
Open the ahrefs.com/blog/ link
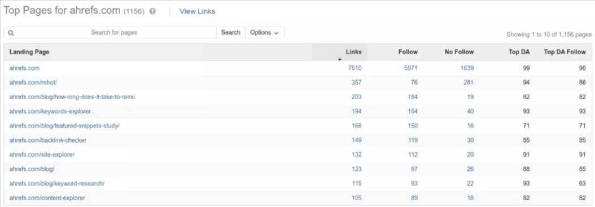click(32, 169)
